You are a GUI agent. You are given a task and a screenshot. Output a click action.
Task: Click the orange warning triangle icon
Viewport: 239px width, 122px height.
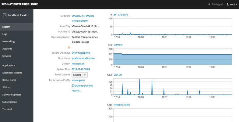coord(69,47)
